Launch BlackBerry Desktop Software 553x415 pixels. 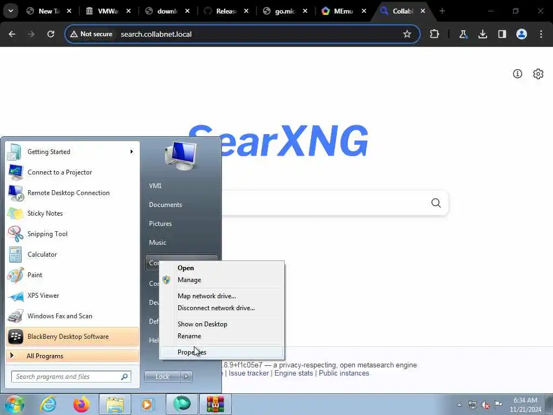click(72, 336)
